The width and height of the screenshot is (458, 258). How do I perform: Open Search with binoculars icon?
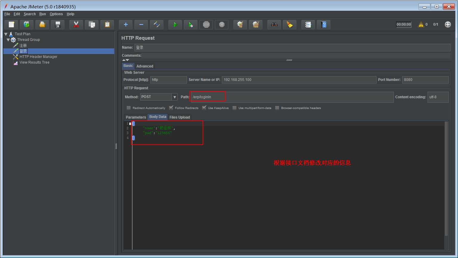click(x=274, y=24)
